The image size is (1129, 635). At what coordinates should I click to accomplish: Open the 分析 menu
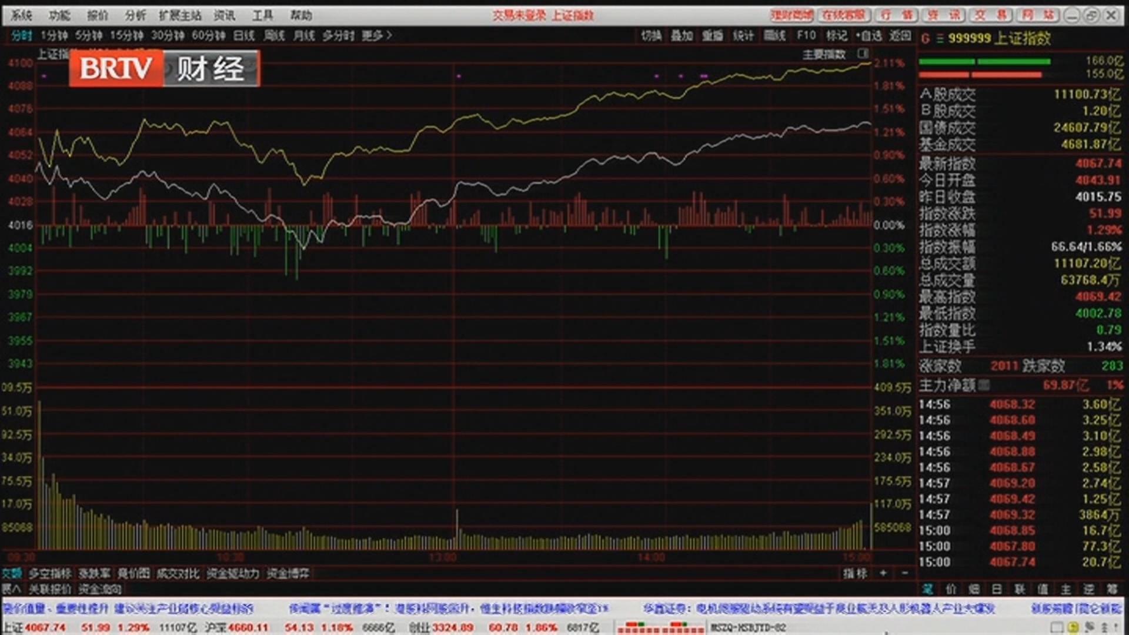(x=135, y=15)
